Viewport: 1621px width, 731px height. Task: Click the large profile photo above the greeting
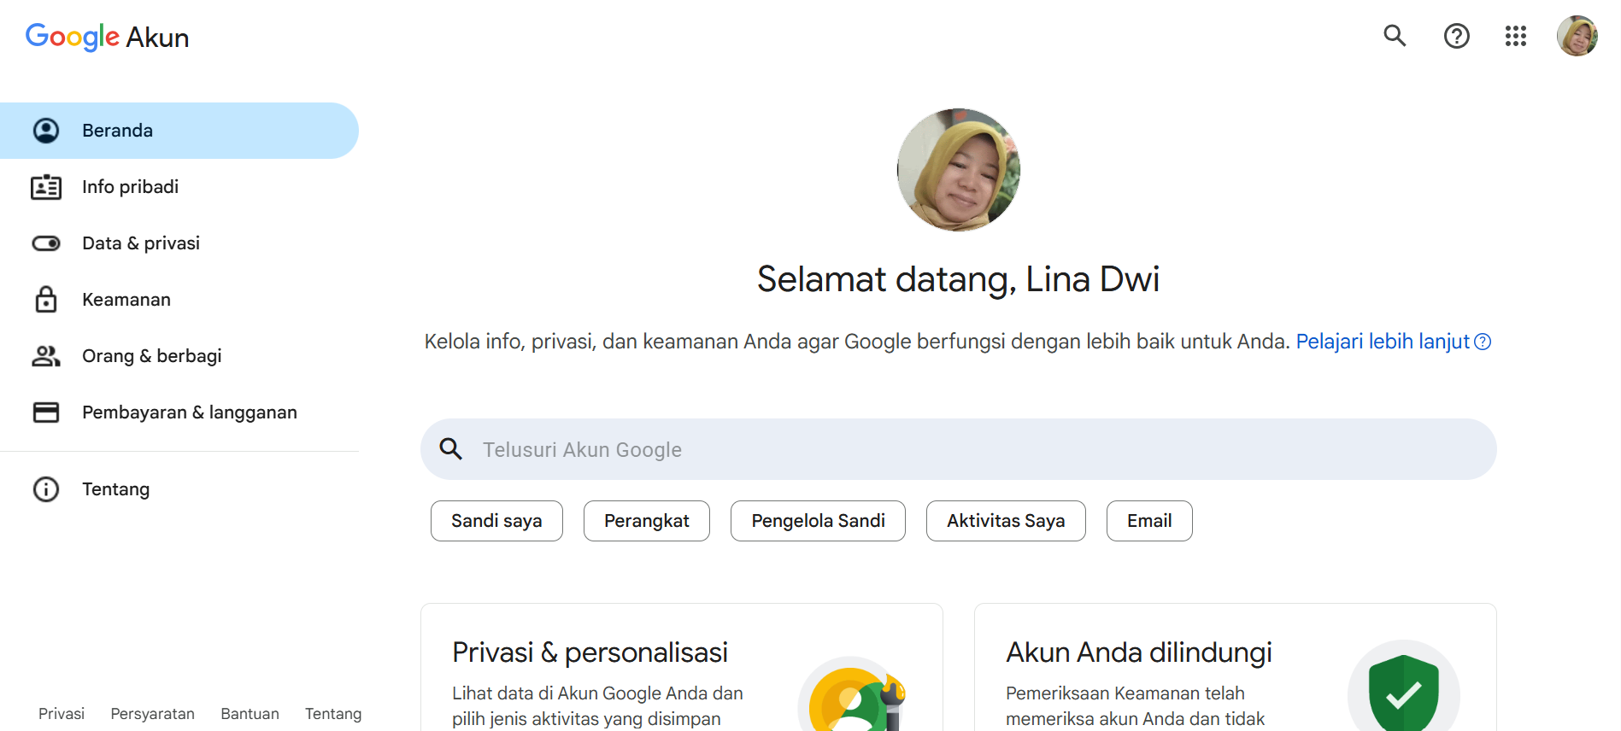pos(959,170)
